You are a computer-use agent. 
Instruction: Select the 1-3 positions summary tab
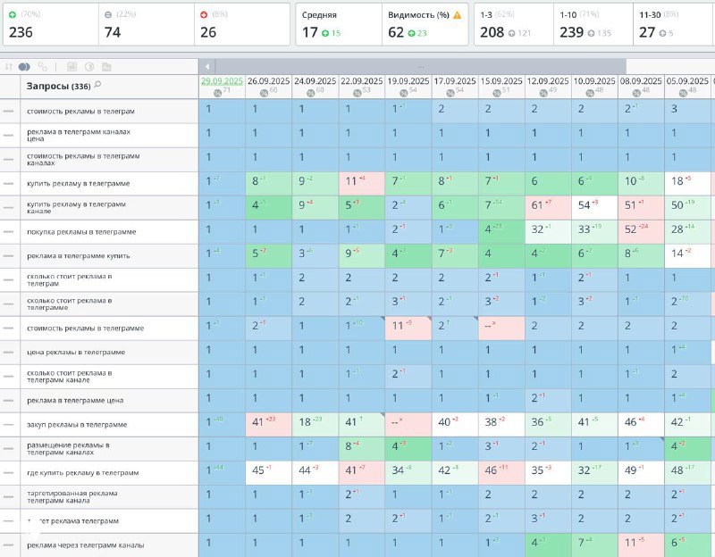point(514,25)
